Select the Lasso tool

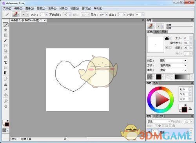pyautogui.click(x=5, y=45)
